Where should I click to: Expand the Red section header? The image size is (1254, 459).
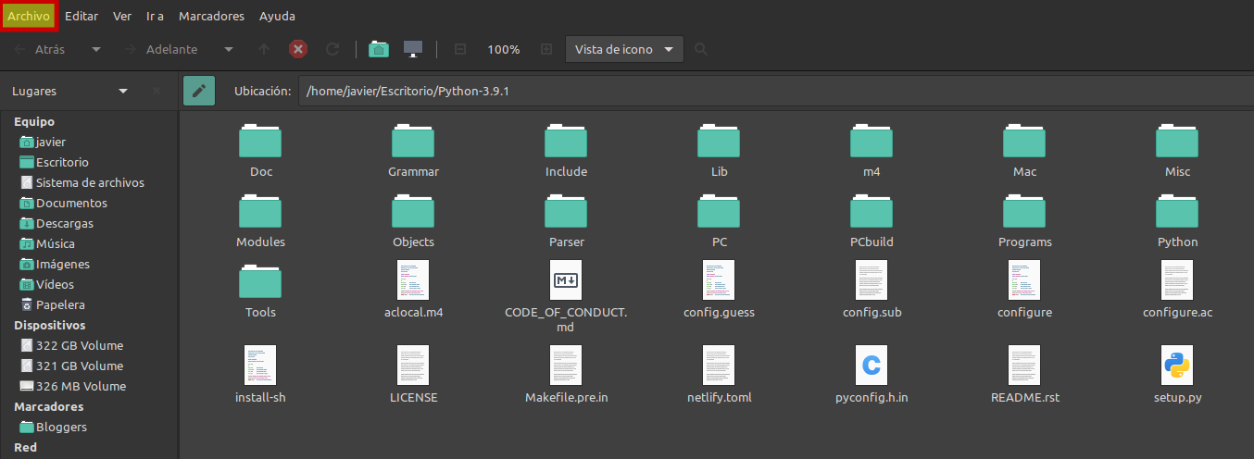[x=25, y=447]
